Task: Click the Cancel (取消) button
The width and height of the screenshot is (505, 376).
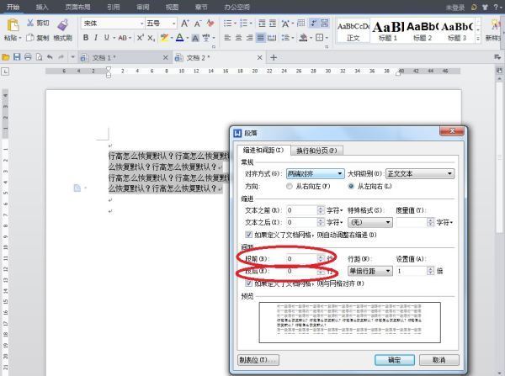Action: point(439,360)
